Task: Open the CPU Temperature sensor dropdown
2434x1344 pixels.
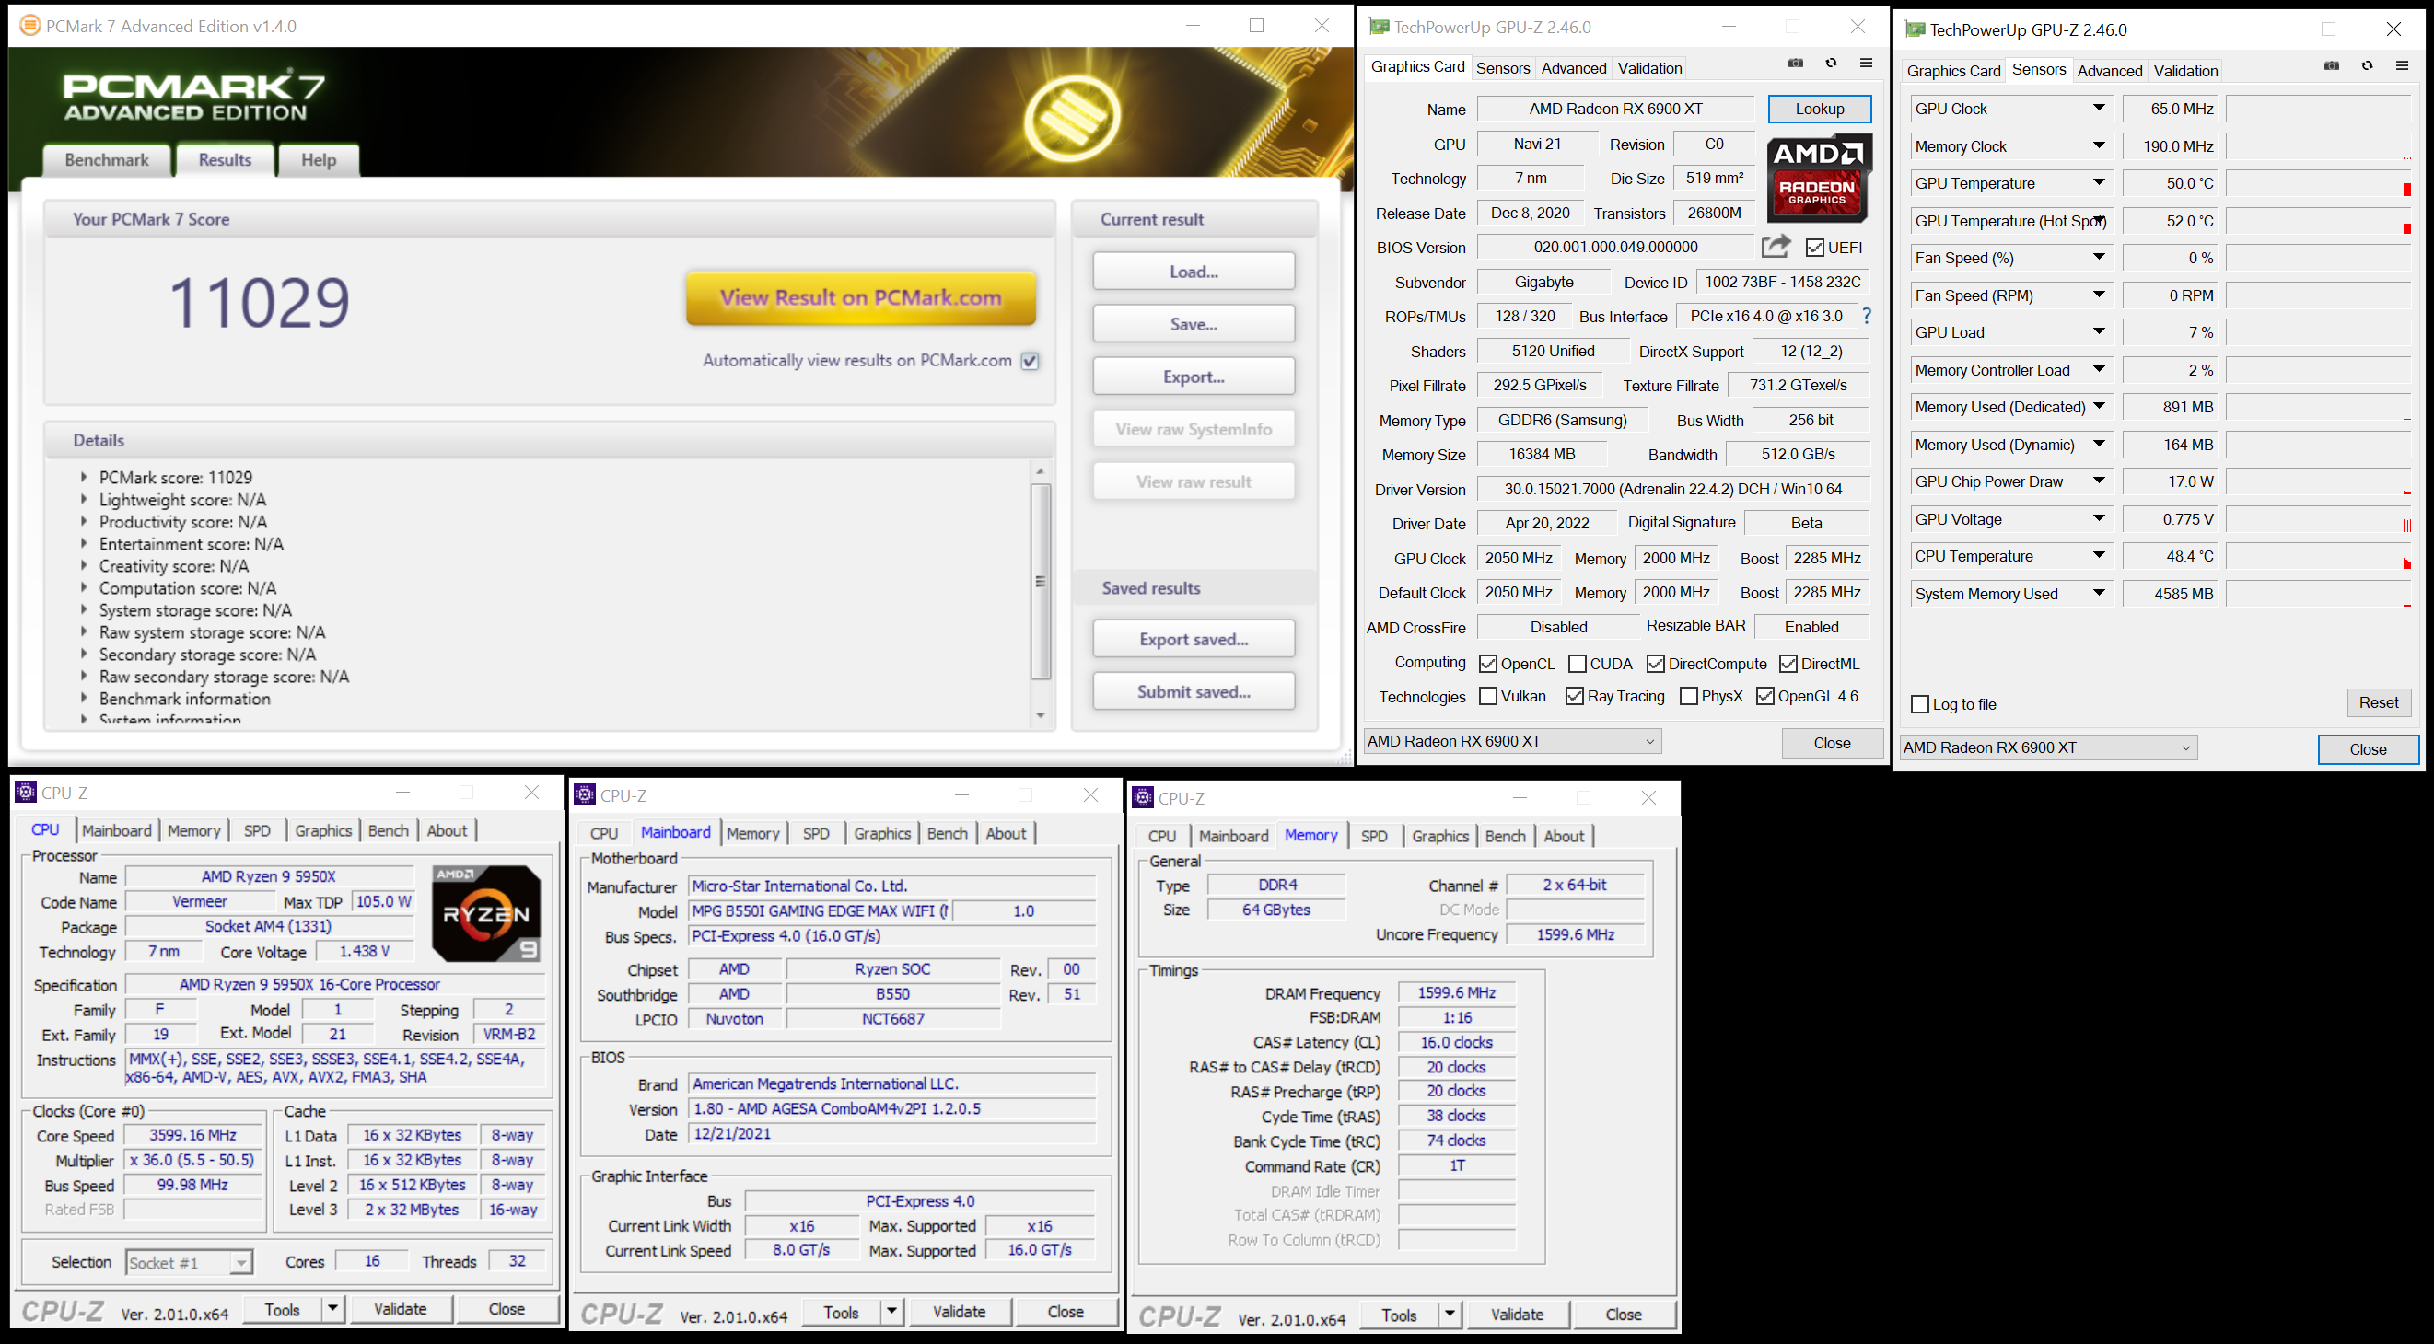Action: click(2099, 555)
